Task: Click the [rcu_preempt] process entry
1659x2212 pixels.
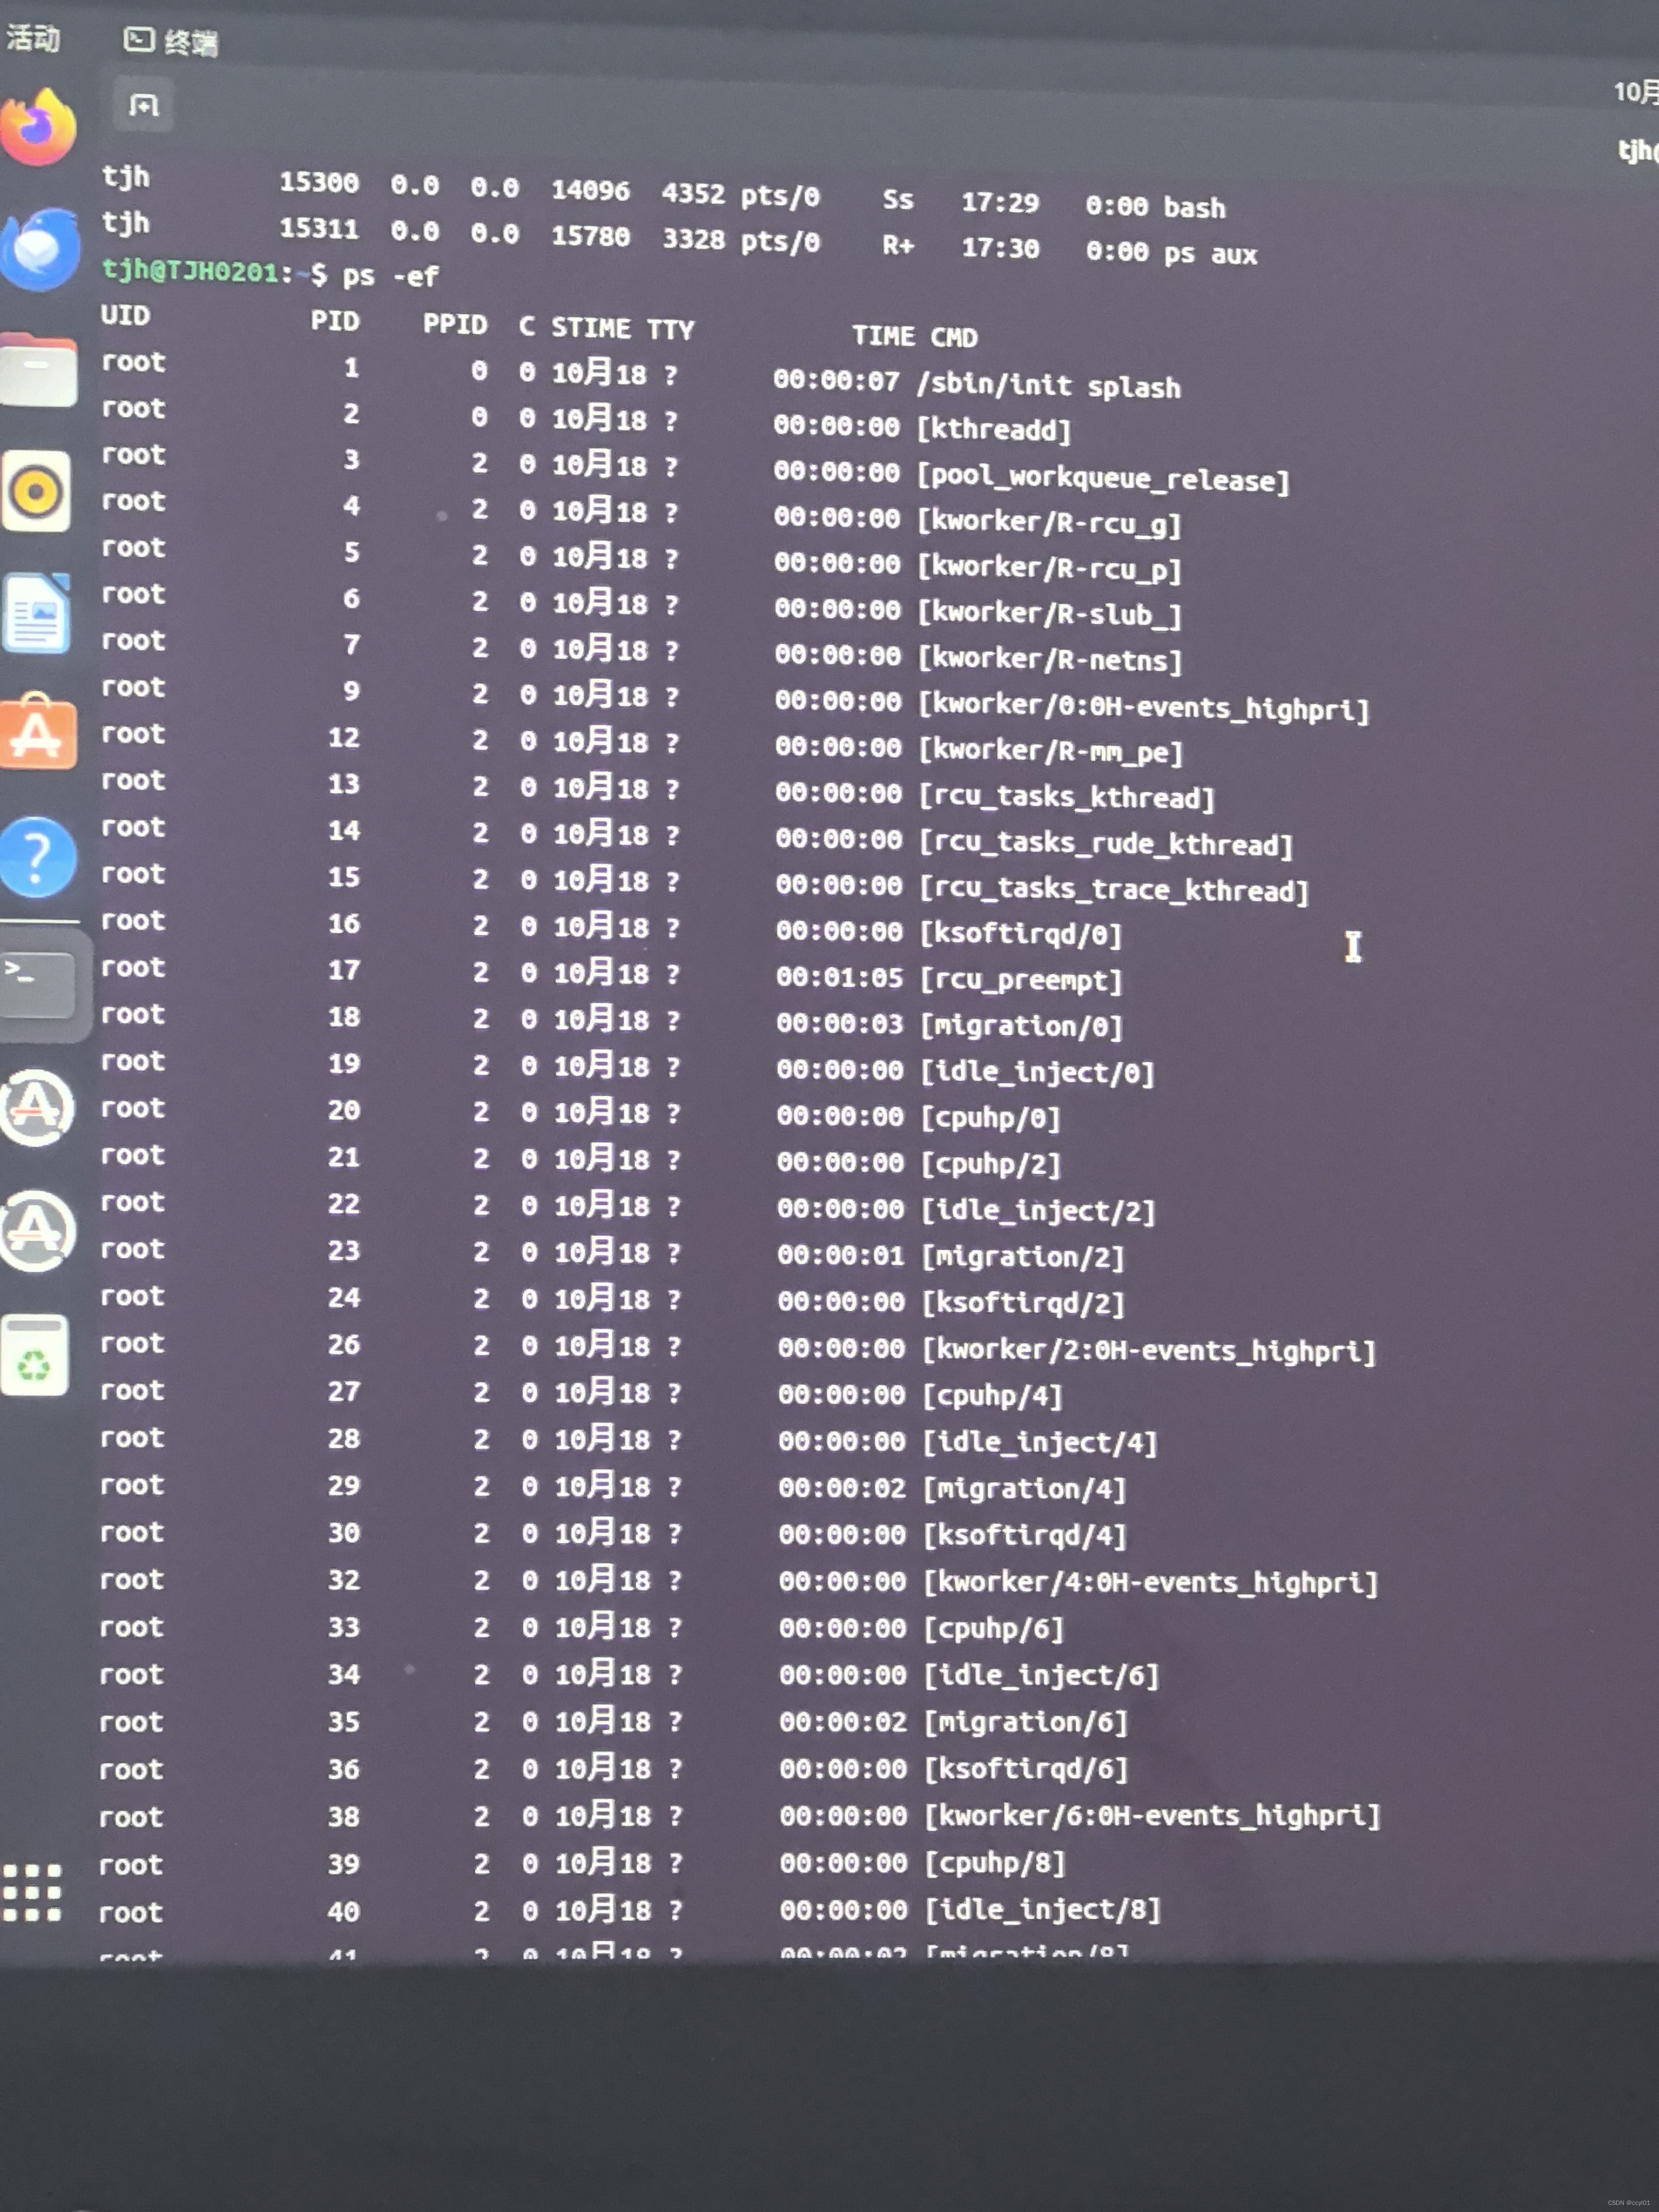Action: click(x=1021, y=979)
